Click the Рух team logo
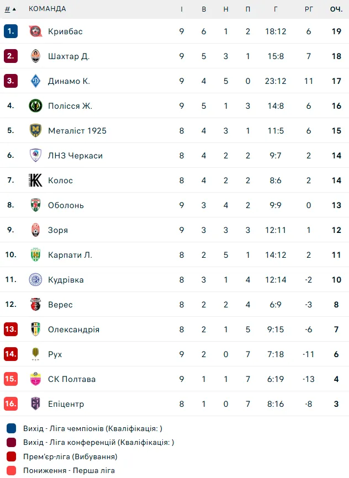The image size is (349, 478). point(35,354)
